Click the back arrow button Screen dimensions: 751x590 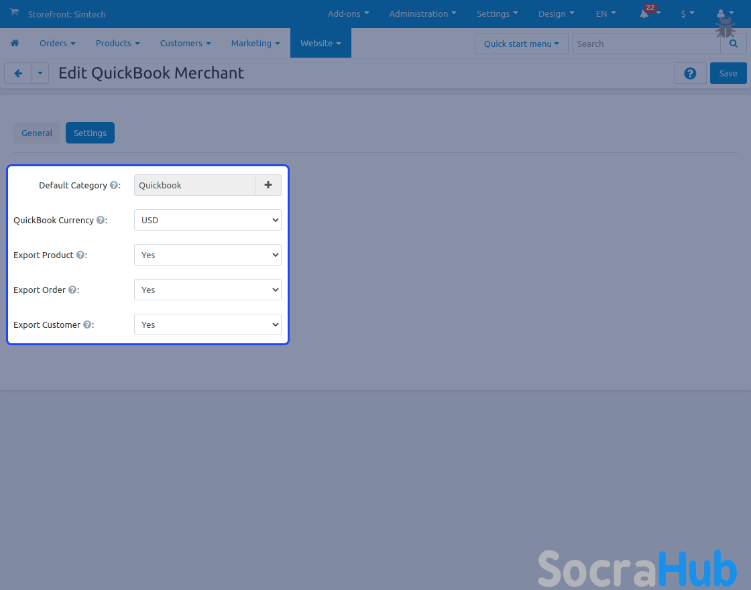[x=18, y=73]
